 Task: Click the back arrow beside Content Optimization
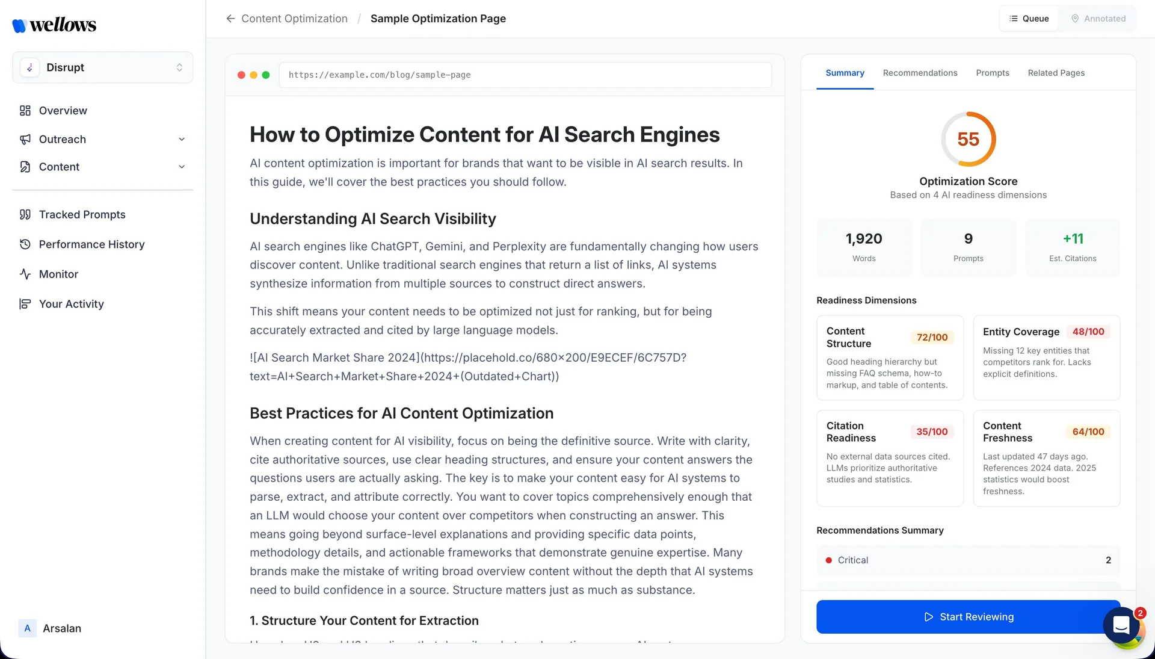(230, 19)
